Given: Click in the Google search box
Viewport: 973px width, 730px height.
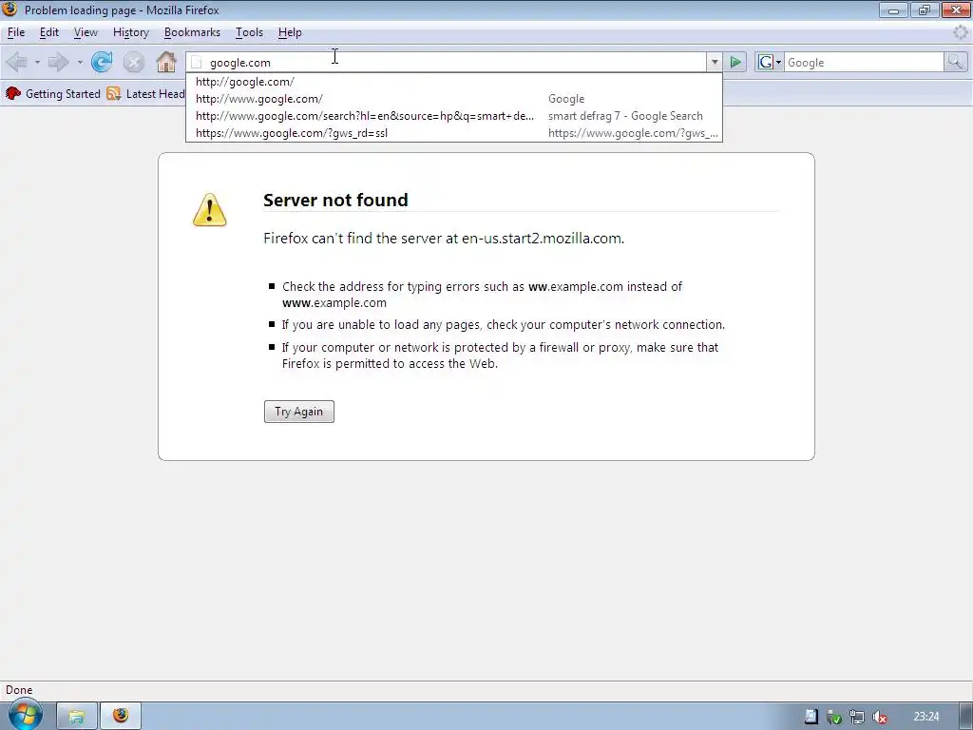Looking at the screenshot, I should [864, 62].
